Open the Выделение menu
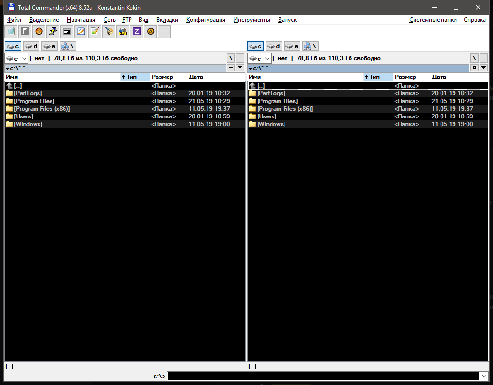Image resolution: width=493 pixels, height=385 pixels. pyautogui.click(x=44, y=19)
